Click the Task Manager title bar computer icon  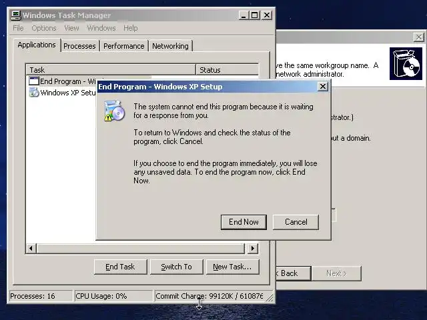tap(16, 15)
